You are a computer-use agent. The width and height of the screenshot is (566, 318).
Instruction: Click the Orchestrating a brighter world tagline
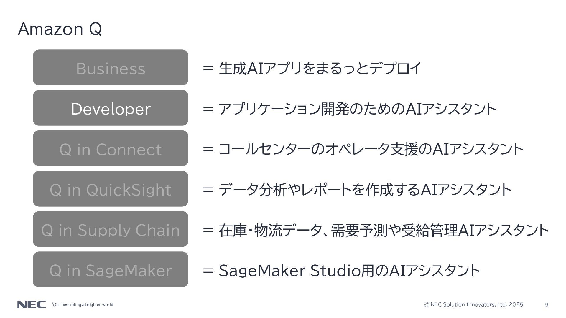[83, 304]
